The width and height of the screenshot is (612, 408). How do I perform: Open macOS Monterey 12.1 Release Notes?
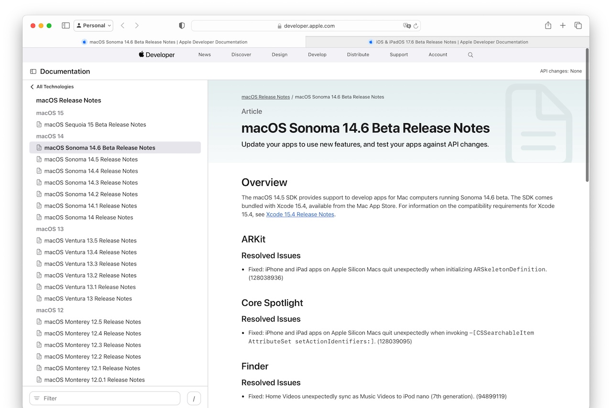pos(92,368)
